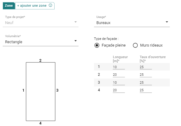This screenshot has height=126, width=181.
Task: Select the Façade pleine radio button
Action: click(97, 45)
